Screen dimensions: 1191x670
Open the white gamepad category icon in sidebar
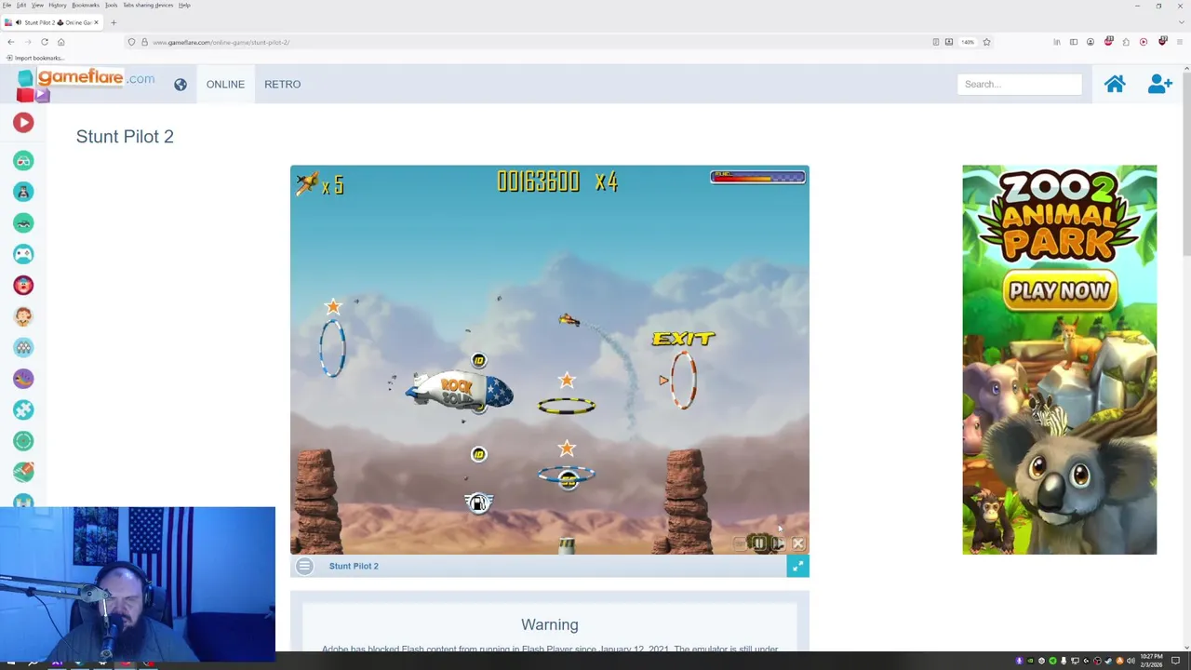(23, 254)
